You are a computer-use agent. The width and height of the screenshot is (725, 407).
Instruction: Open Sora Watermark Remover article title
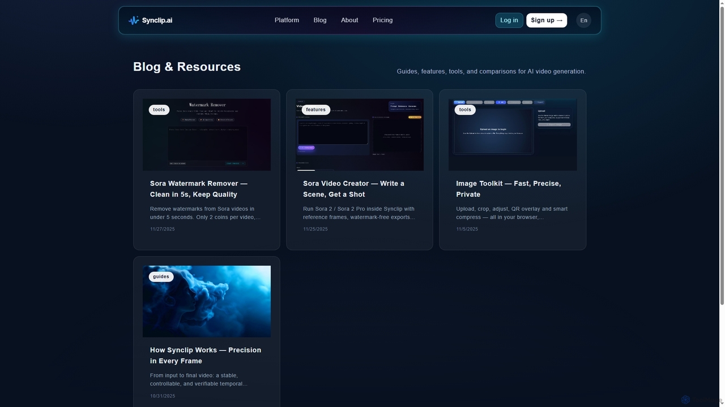coord(199,189)
